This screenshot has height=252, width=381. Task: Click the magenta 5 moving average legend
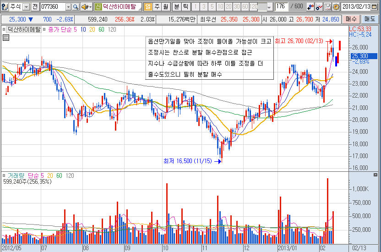pyautogui.click(x=75, y=29)
